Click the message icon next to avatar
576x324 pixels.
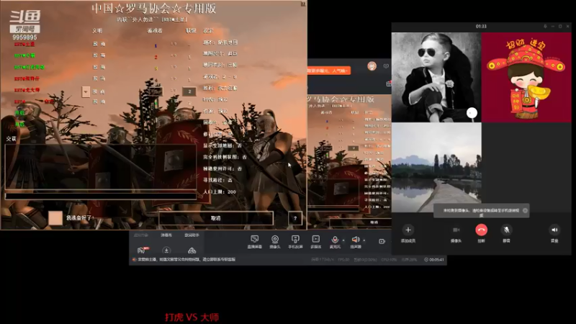click(x=386, y=66)
